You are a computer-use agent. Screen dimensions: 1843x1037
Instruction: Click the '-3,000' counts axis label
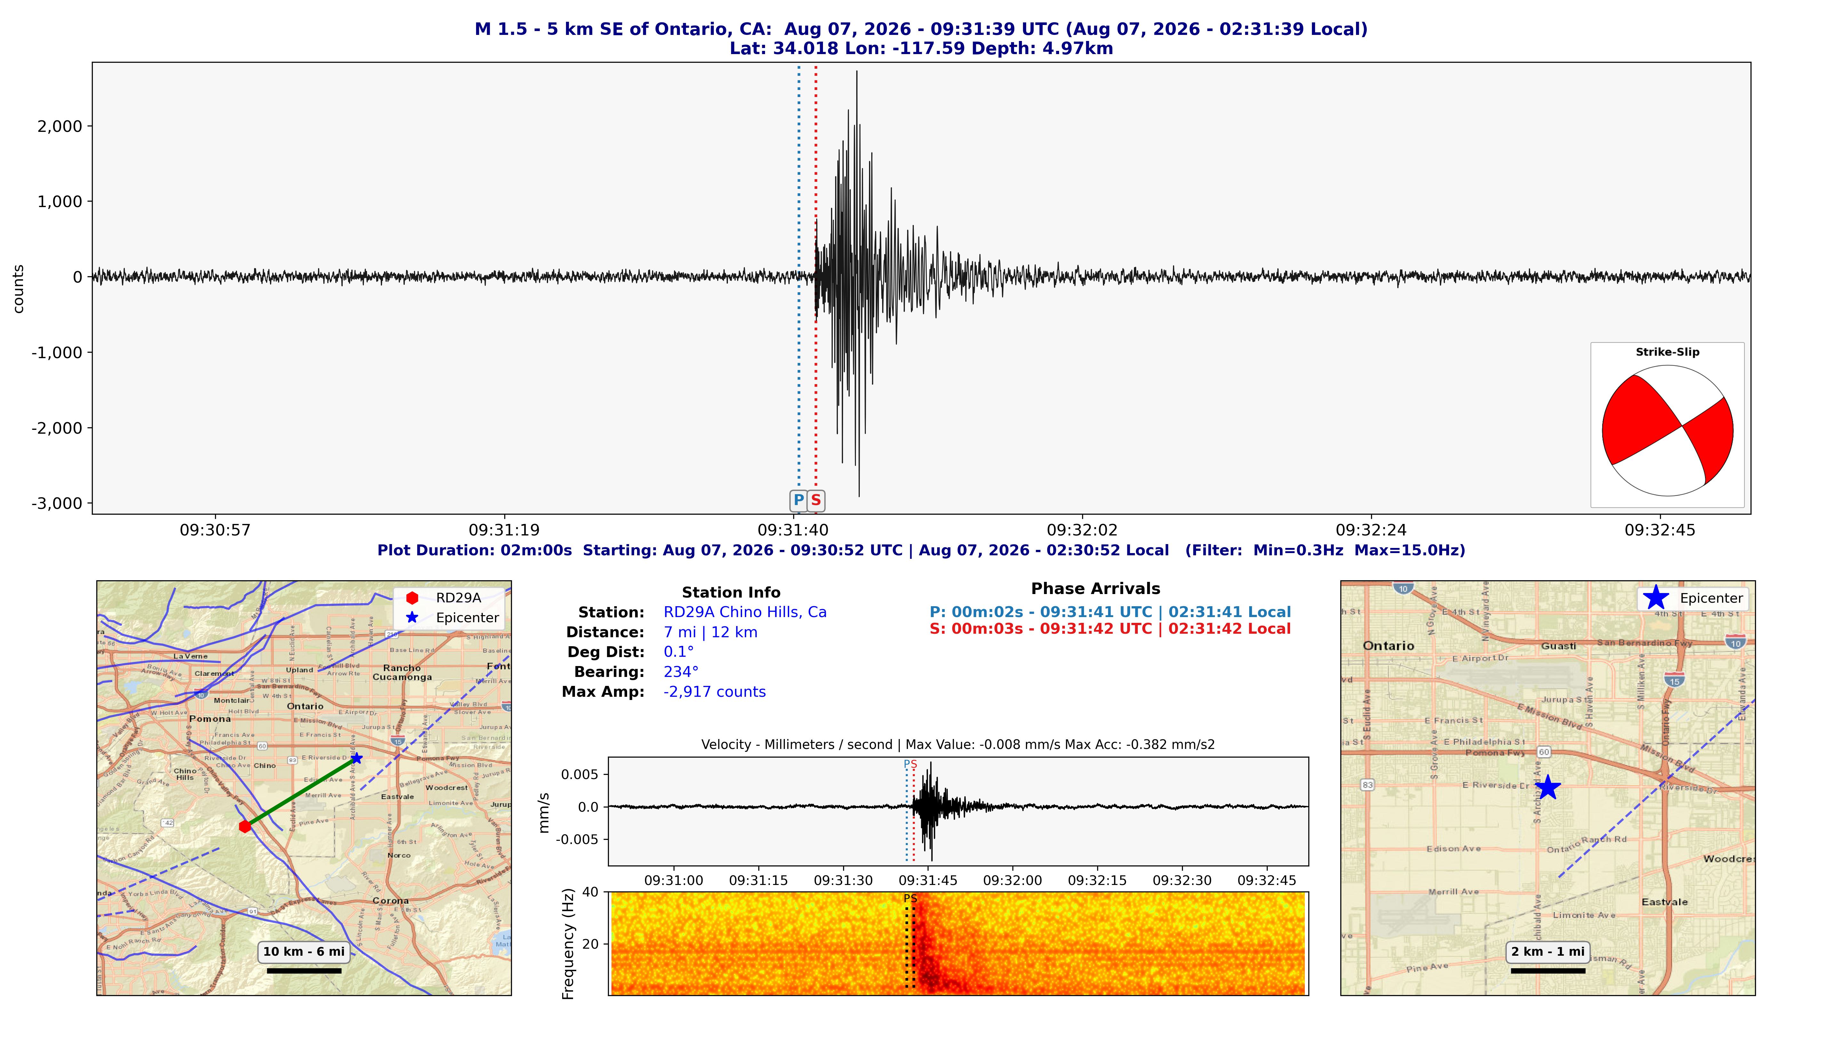[x=57, y=504]
